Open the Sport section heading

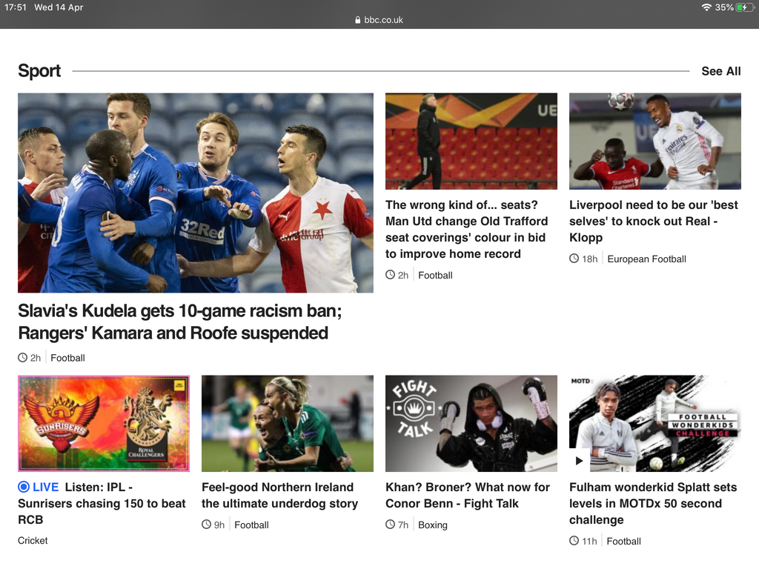39,70
